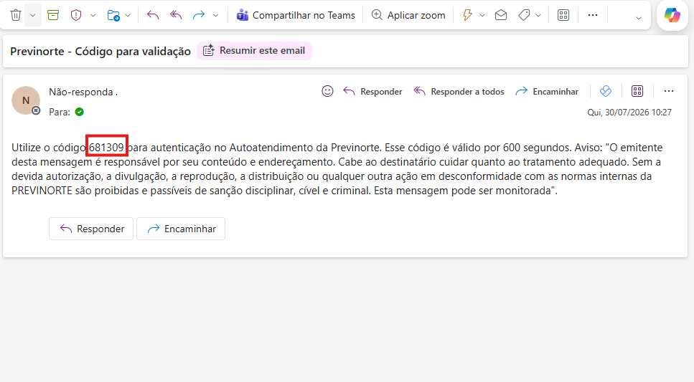Open sender avatar N contact card
The height and width of the screenshot is (382, 694).
tap(26, 100)
